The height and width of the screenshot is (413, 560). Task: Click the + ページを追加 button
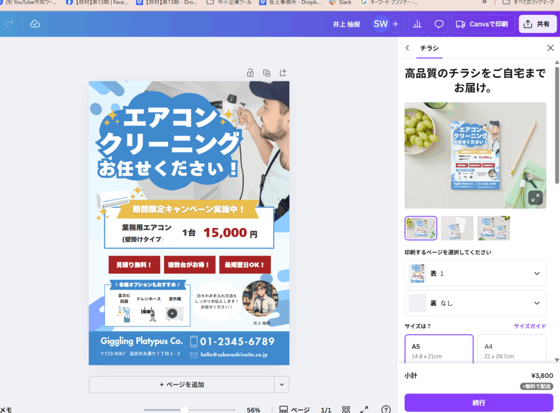[x=182, y=385]
